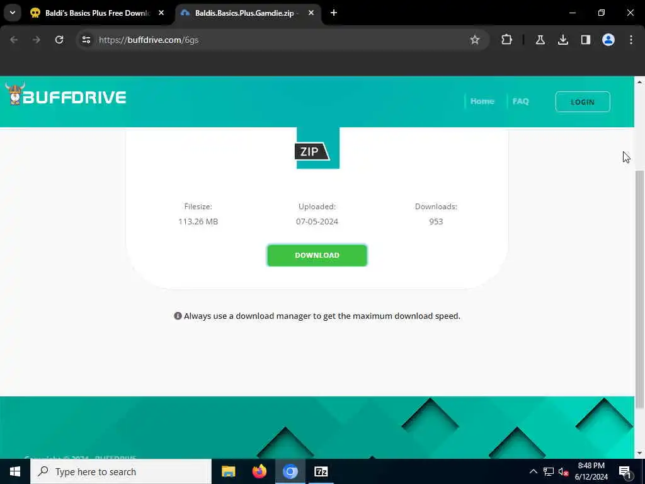This screenshot has width=645, height=484.
Task: Click the 'Downloads:' label
Action: tap(436, 207)
